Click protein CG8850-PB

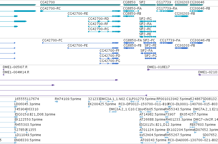(129, 48)
